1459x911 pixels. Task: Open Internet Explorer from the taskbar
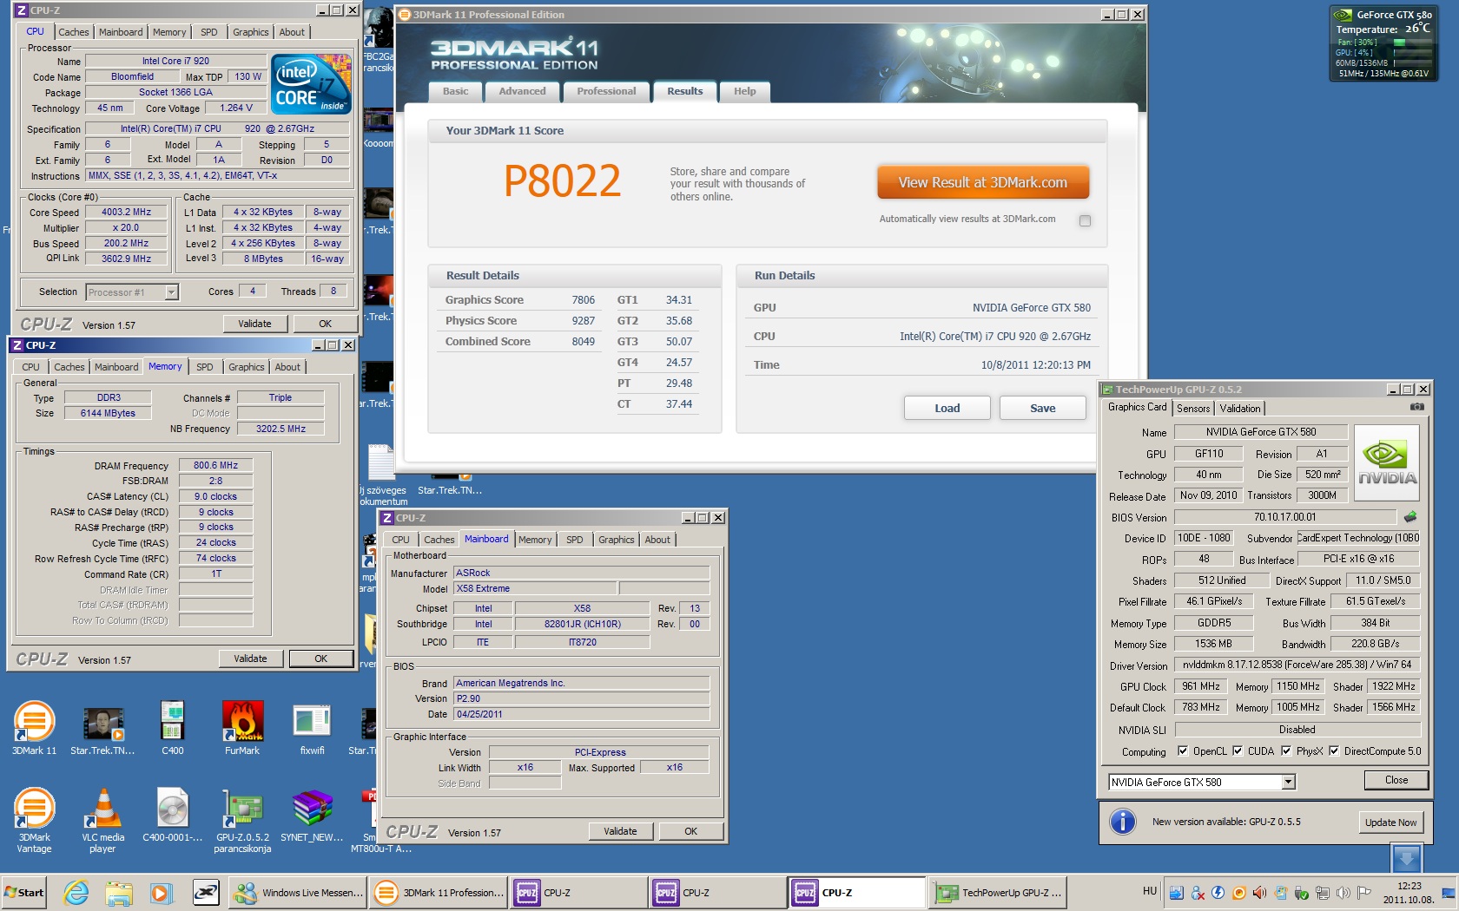[76, 893]
